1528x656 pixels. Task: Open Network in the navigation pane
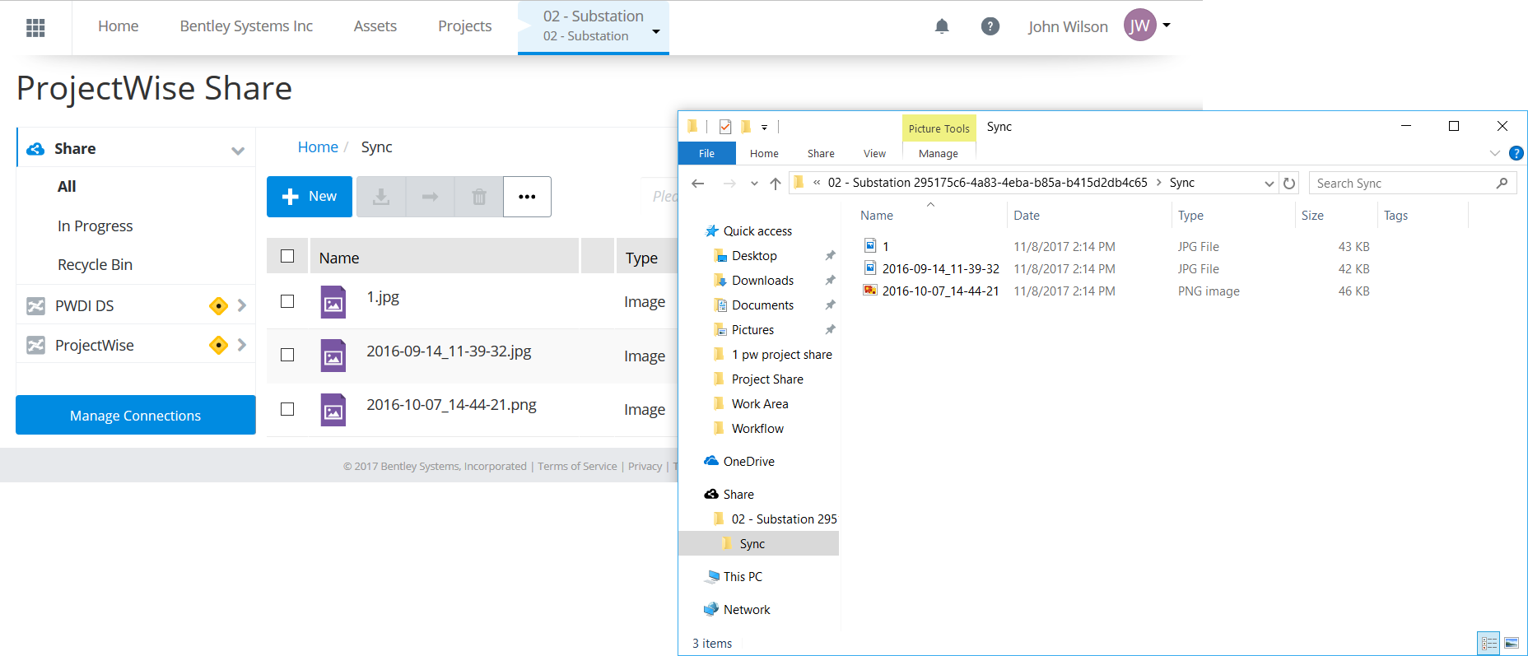(747, 610)
